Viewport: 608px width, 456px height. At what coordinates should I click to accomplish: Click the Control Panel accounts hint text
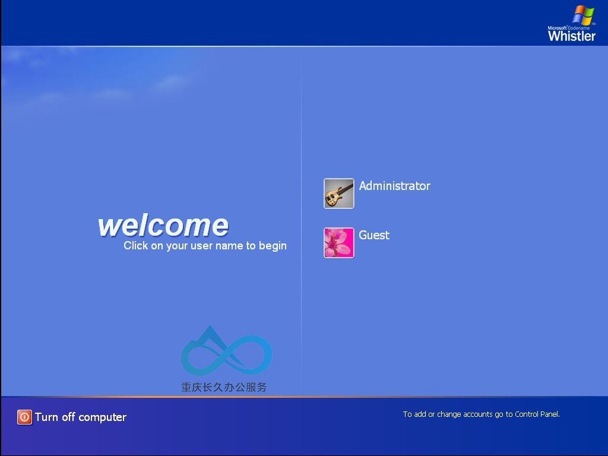click(481, 414)
